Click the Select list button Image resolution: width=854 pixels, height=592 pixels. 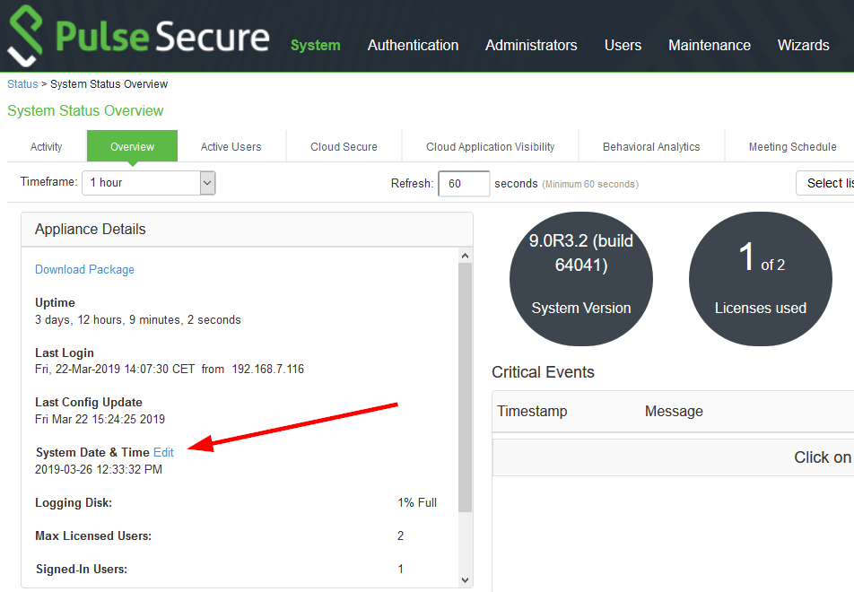coord(824,183)
